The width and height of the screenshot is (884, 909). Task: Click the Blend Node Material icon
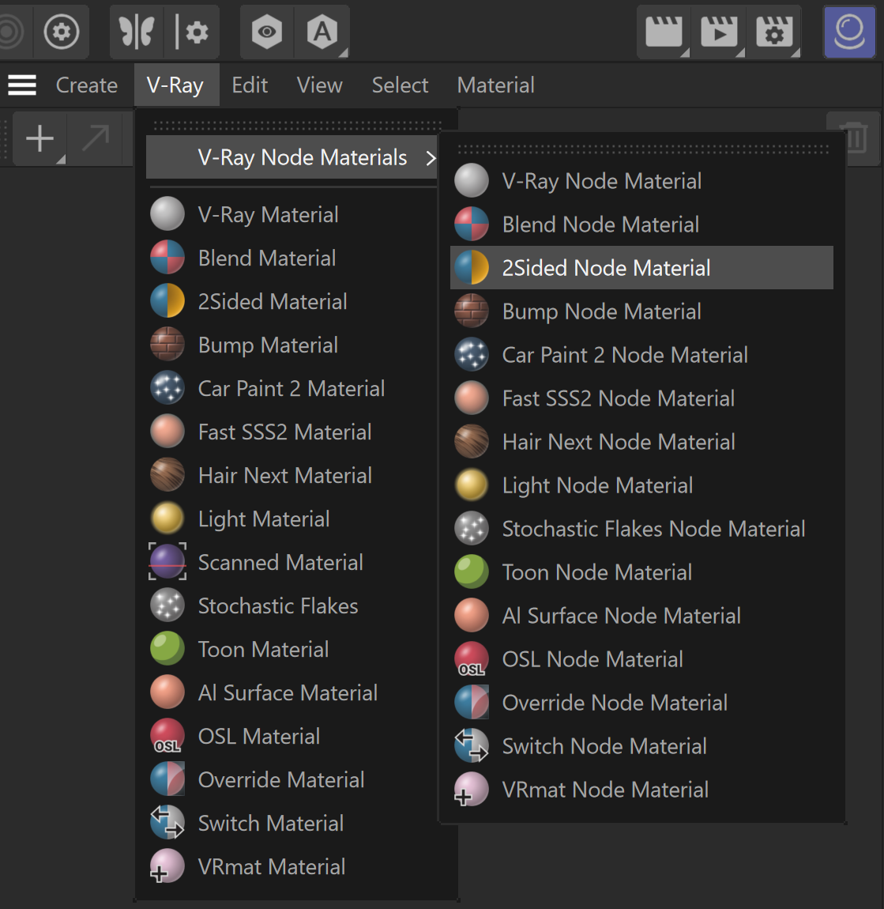[x=472, y=224]
